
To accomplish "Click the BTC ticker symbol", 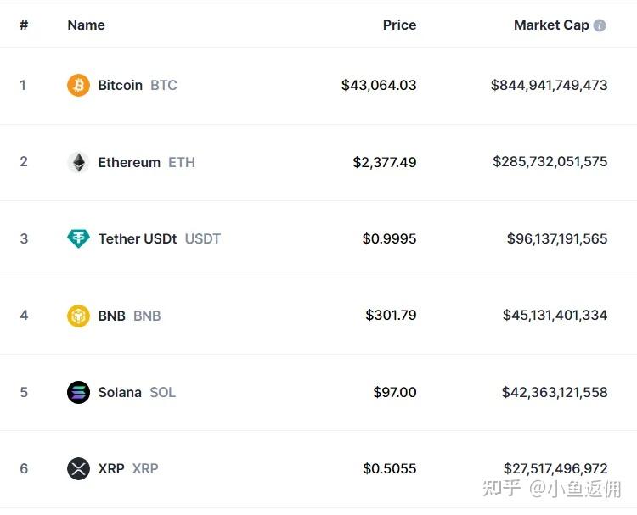I will click(x=164, y=85).
